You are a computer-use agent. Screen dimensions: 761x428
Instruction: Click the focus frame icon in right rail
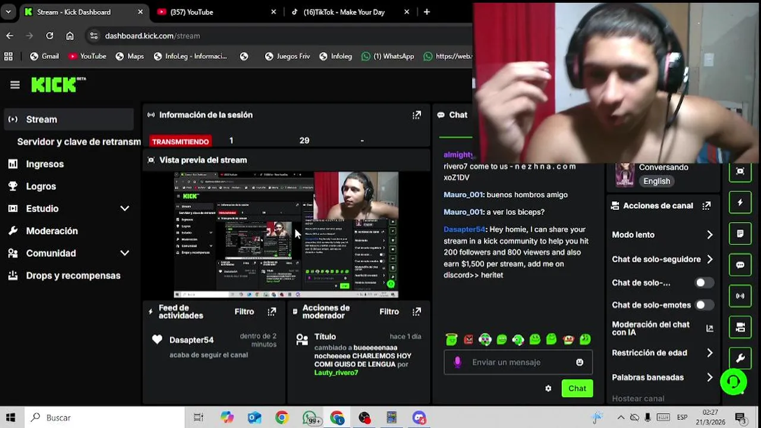740,171
